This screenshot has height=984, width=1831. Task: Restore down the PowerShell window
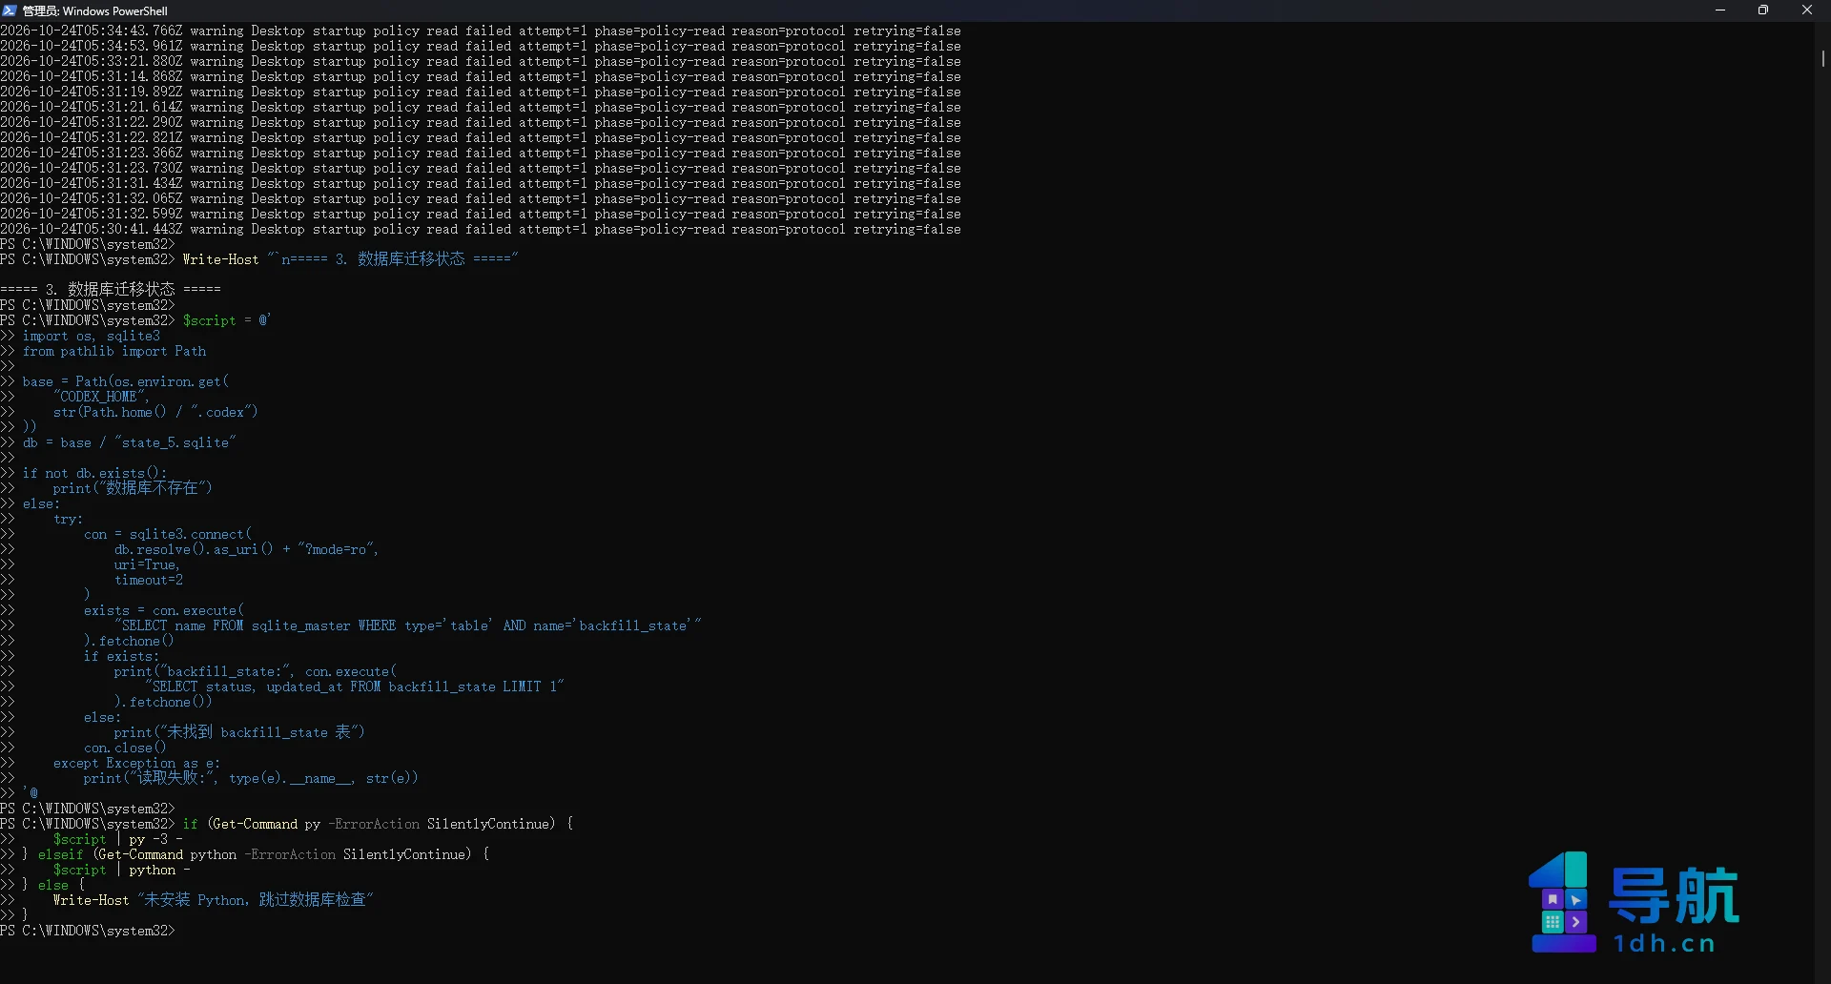1763,10
